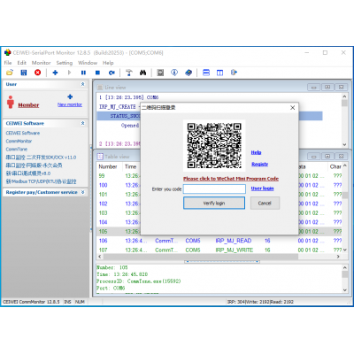This screenshot has width=354, height=354.
Task: Open the Registr link
Action: pyautogui.click(x=260, y=165)
